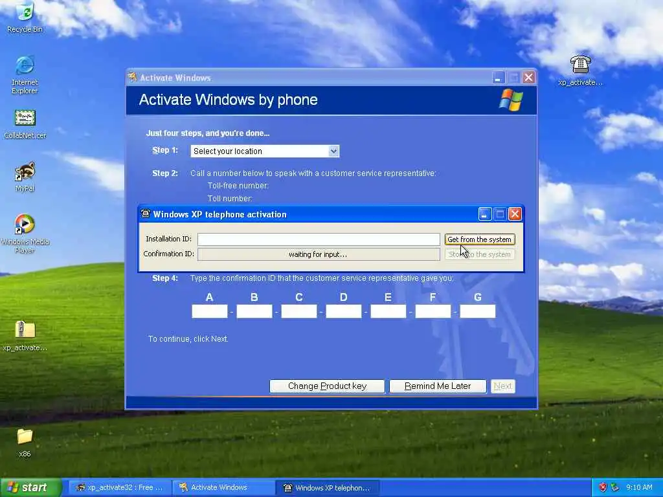Select the x86 folder icon
The width and height of the screenshot is (663, 497).
[x=25, y=443]
